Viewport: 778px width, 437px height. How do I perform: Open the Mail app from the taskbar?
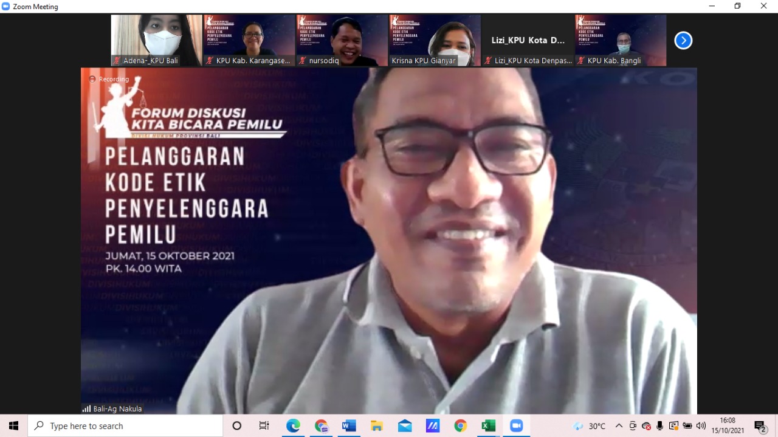point(405,426)
